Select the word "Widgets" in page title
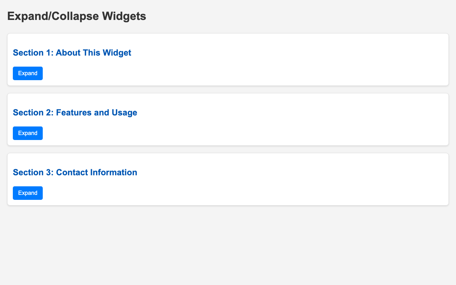This screenshot has width=456, height=285. [124, 16]
